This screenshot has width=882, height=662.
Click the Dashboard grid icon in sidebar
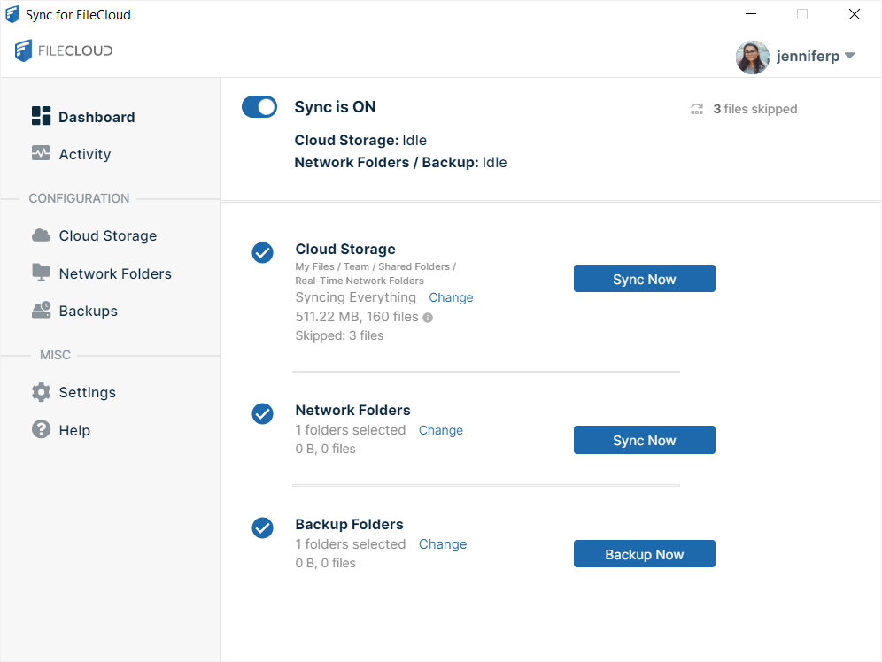[41, 116]
